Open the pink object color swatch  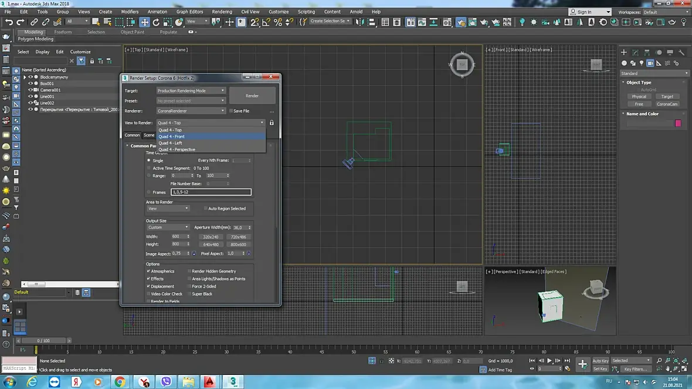click(x=678, y=123)
